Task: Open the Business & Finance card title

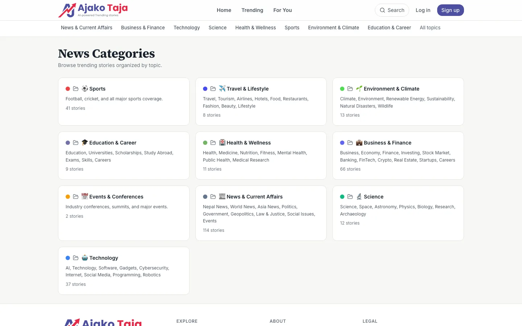Action: (x=388, y=143)
